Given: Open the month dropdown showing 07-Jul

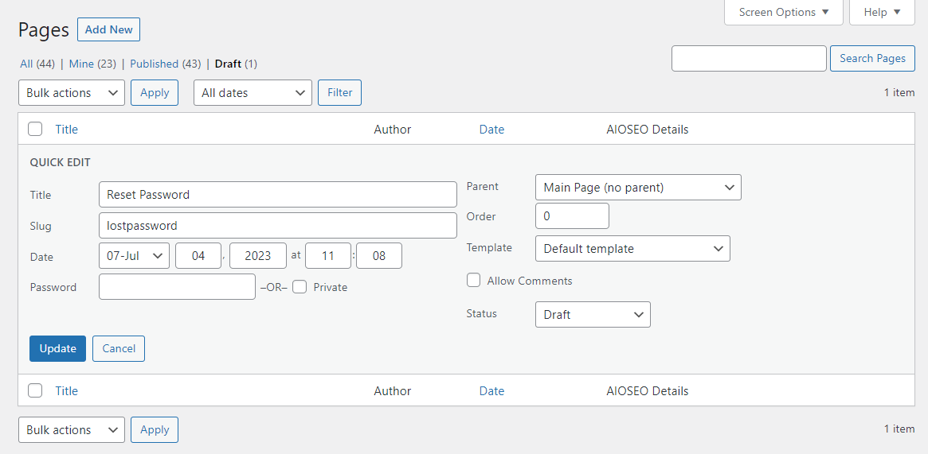Looking at the screenshot, I should (134, 256).
